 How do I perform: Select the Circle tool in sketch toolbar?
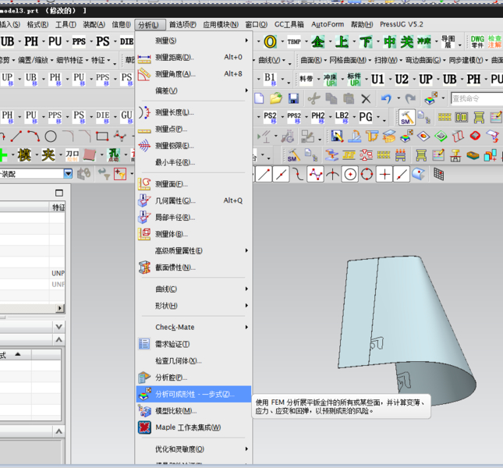click(51, 136)
